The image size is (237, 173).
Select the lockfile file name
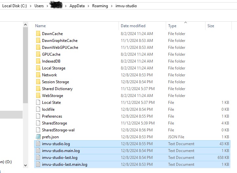[48, 109]
